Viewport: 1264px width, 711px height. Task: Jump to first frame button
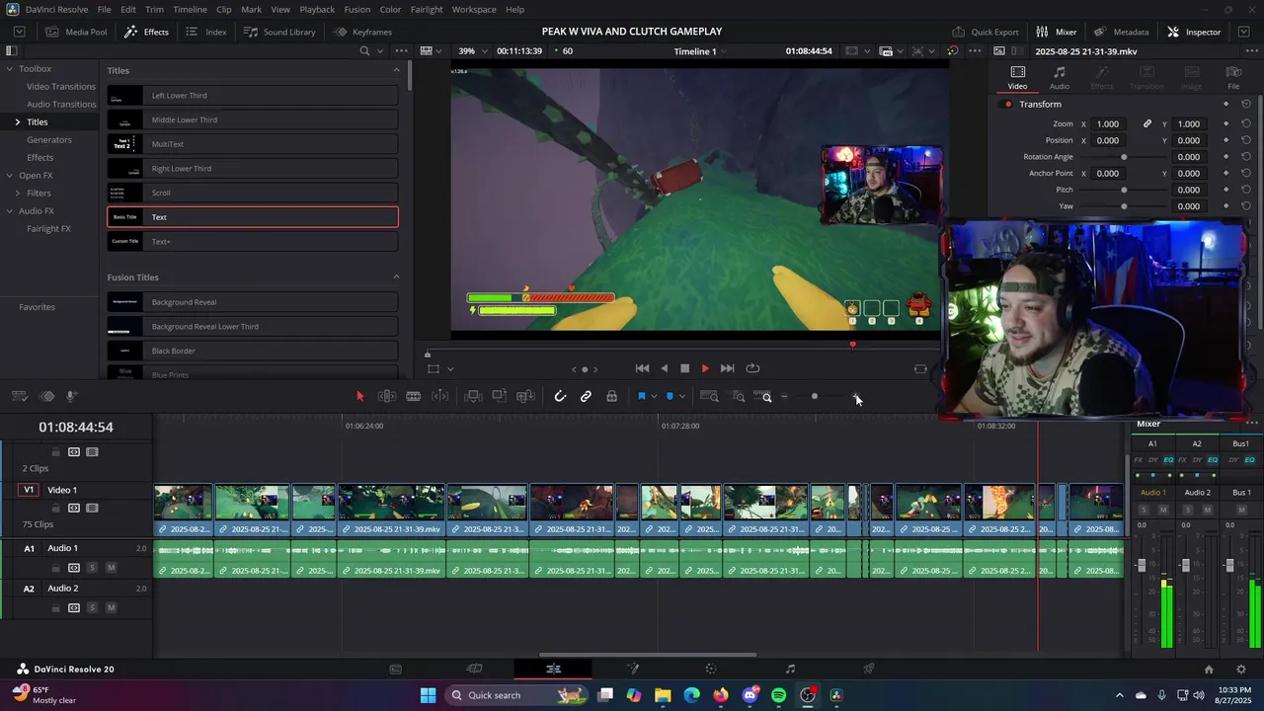(642, 368)
